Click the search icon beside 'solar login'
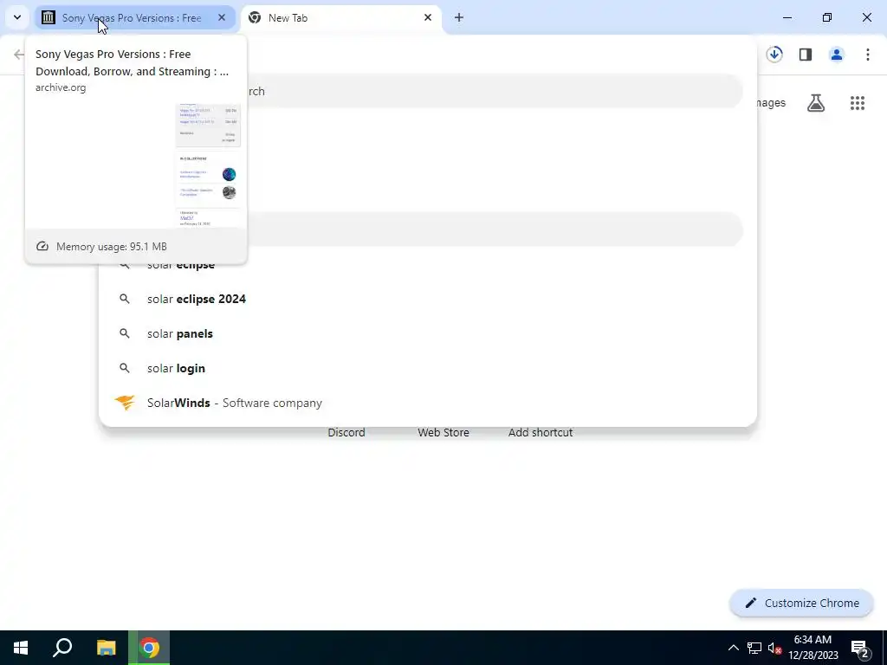 click(125, 368)
